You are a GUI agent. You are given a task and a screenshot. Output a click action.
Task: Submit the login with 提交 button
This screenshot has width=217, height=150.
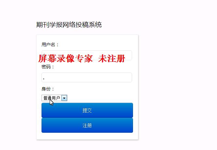87,110
